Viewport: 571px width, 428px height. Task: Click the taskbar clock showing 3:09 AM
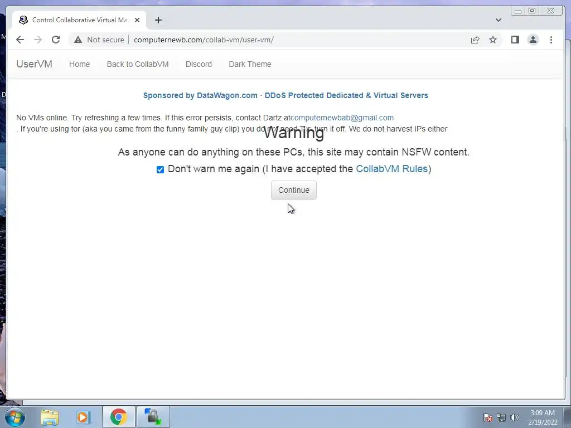coord(543,417)
